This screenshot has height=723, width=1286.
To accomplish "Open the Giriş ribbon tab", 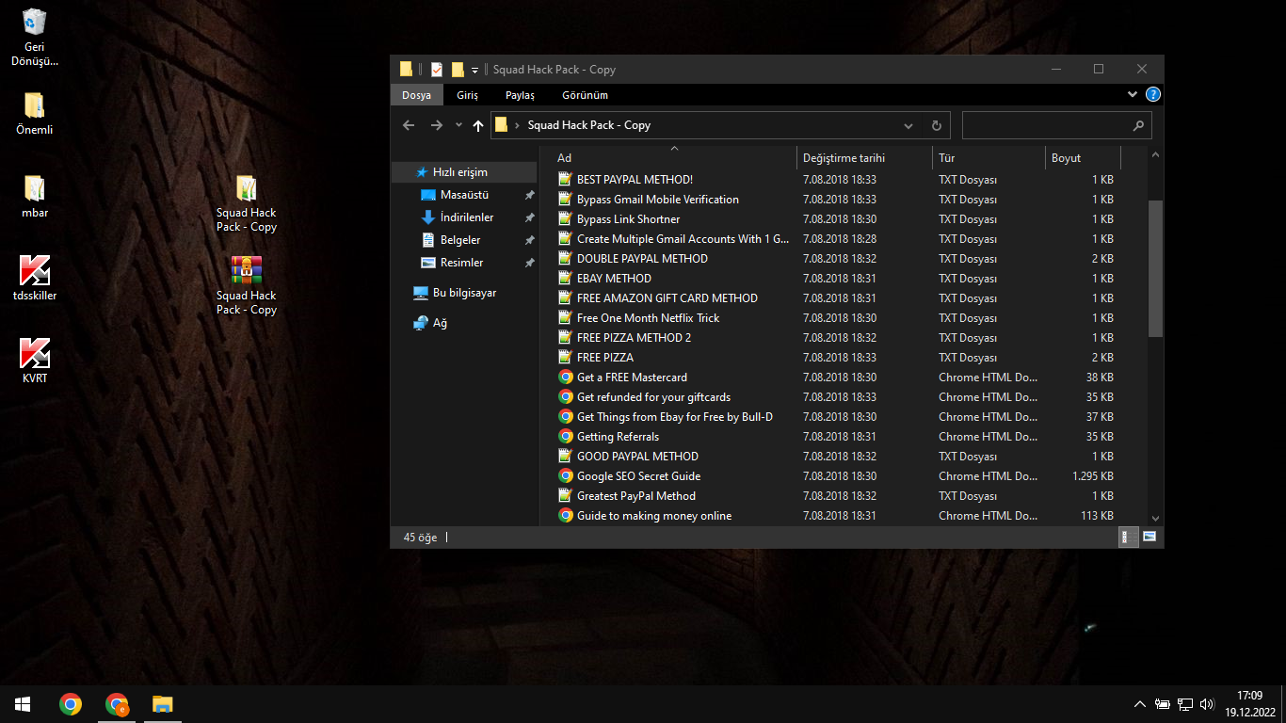I will pos(468,95).
